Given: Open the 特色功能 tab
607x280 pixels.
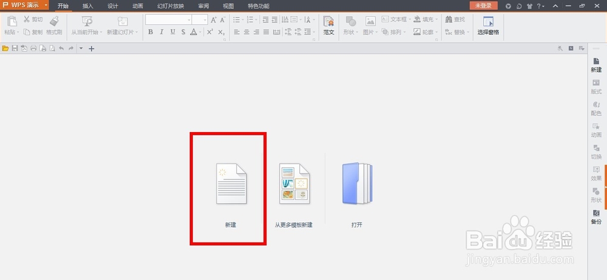Looking at the screenshot, I should click(259, 6).
